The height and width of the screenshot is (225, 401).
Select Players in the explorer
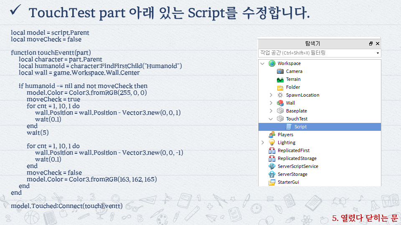[x=285, y=135]
